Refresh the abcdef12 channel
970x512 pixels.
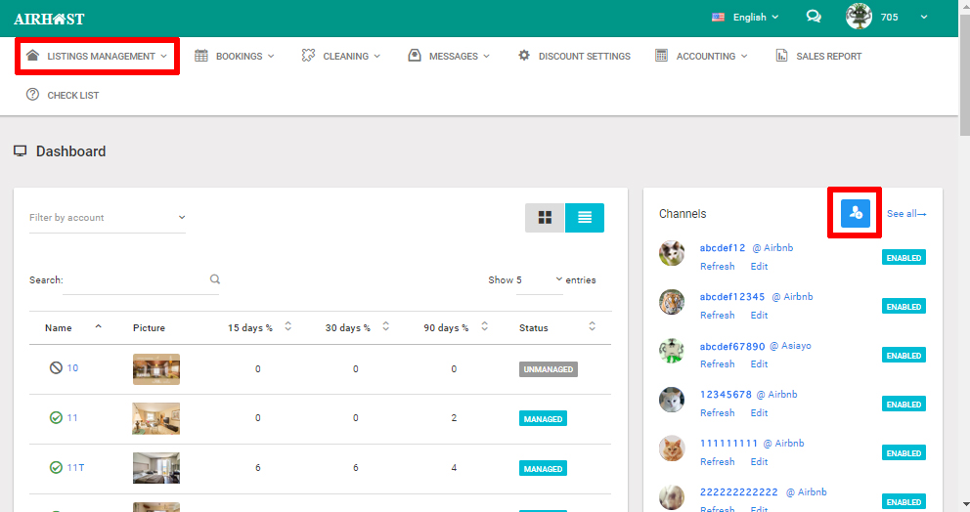[718, 267]
